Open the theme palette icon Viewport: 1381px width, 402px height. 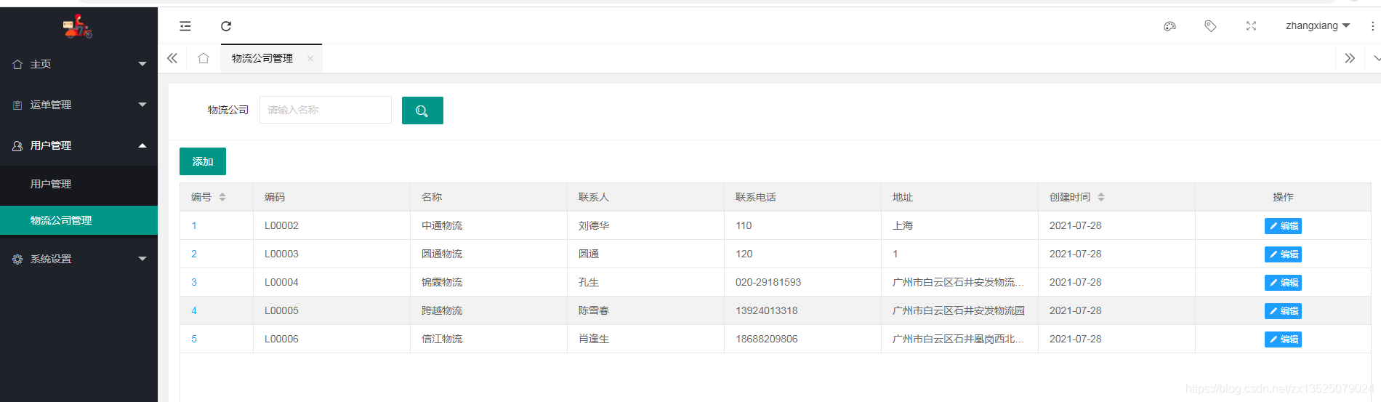(x=1169, y=26)
